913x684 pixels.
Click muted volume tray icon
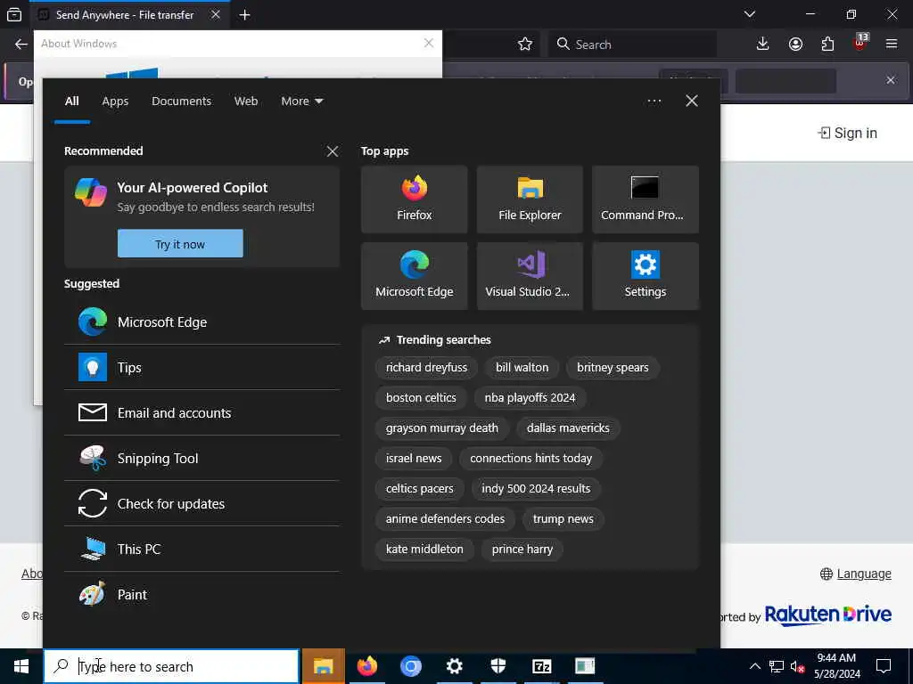(x=797, y=666)
